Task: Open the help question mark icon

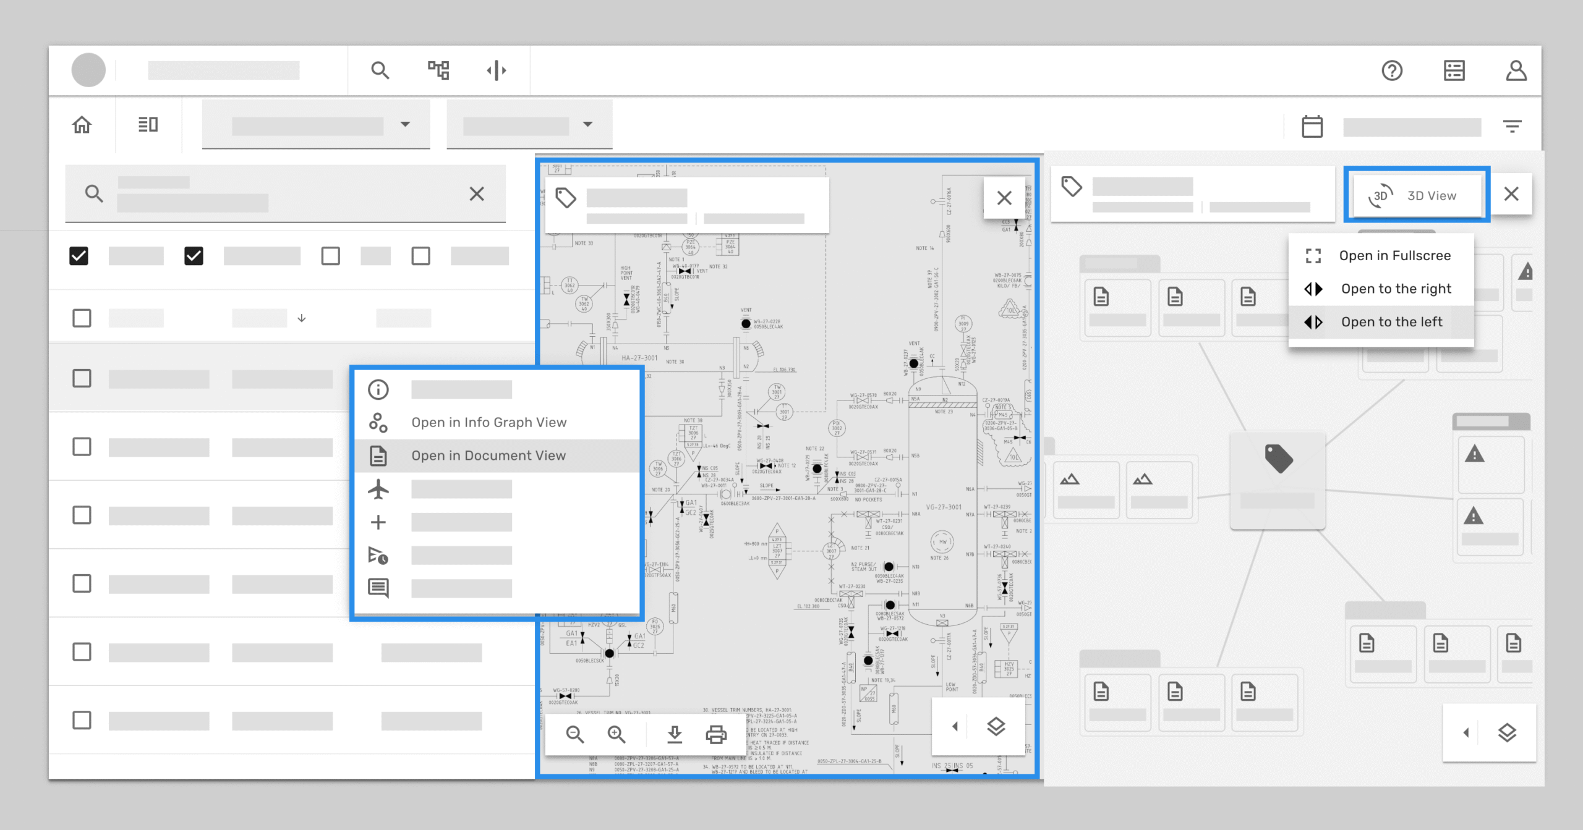Action: point(1392,70)
